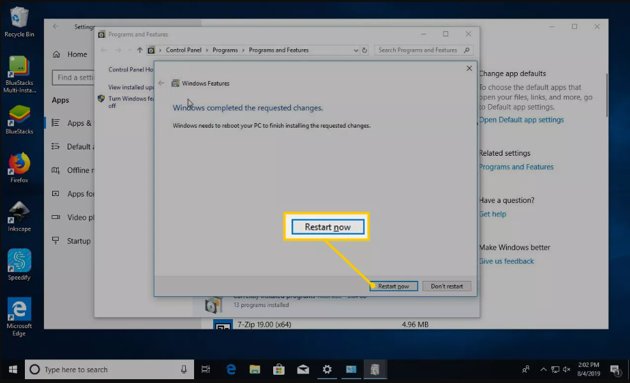This screenshot has width=630, height=383.
Task: Open Inkscape desktop shortcut
Action: coord(19,216)
